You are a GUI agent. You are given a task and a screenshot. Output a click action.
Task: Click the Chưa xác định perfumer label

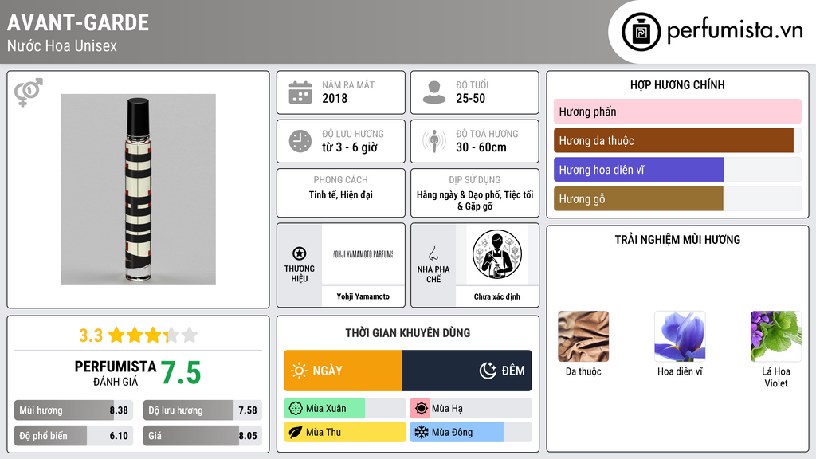coord(497,296)
